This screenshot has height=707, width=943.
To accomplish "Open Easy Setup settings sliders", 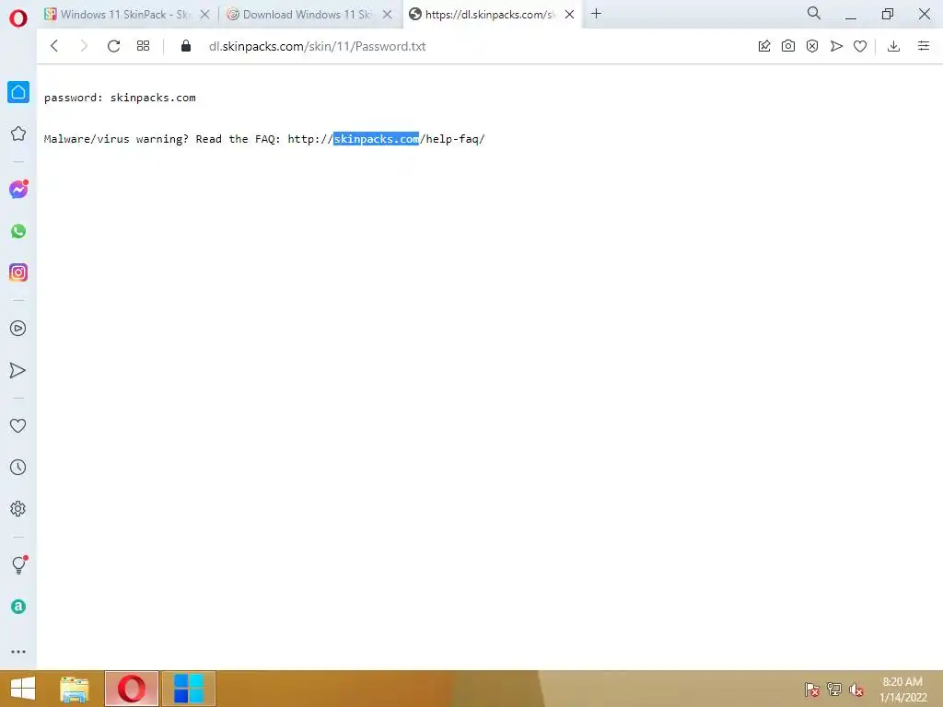I will [924, 46].
